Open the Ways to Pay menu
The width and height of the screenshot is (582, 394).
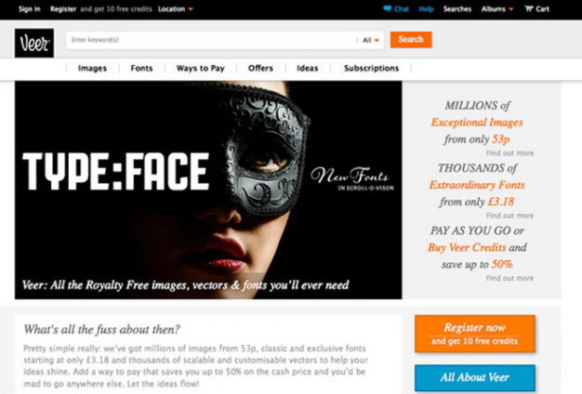point(201,68)
